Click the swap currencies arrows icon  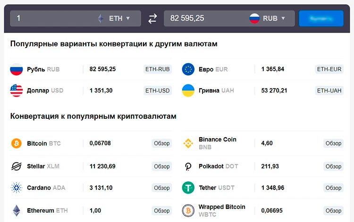[152, 18]
